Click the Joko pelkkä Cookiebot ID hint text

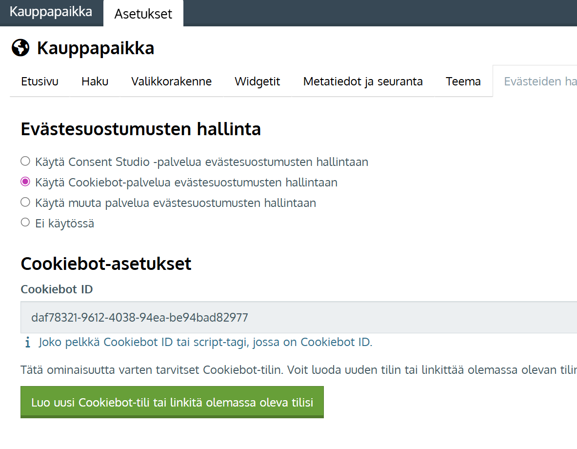click(205, 342)
